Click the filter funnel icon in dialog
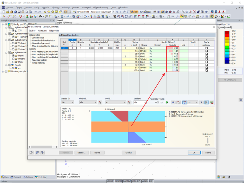244x183 pixels. (x=201, y=102)
